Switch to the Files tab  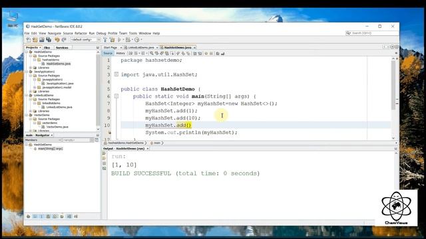[47, 47]
